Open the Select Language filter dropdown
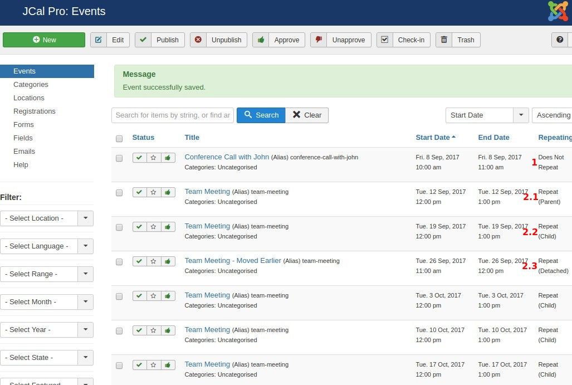The image size is (572, 385). coord(47,246)
